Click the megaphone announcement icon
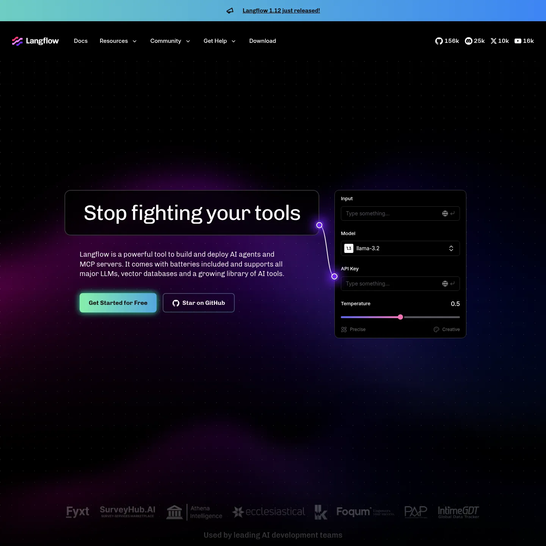Image resolution: width=546 pixels, height=546 pixels. coord(230,11)
